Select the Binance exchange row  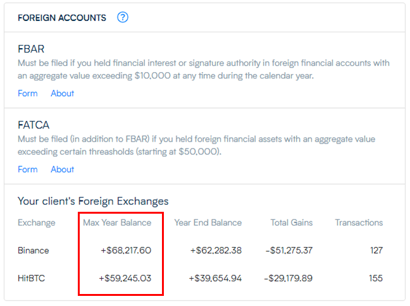(34, 250)
